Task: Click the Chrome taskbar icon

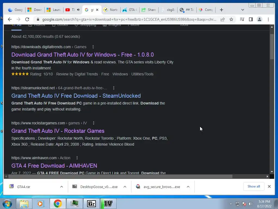Action: pyautogui.click(x=58, y=204)
